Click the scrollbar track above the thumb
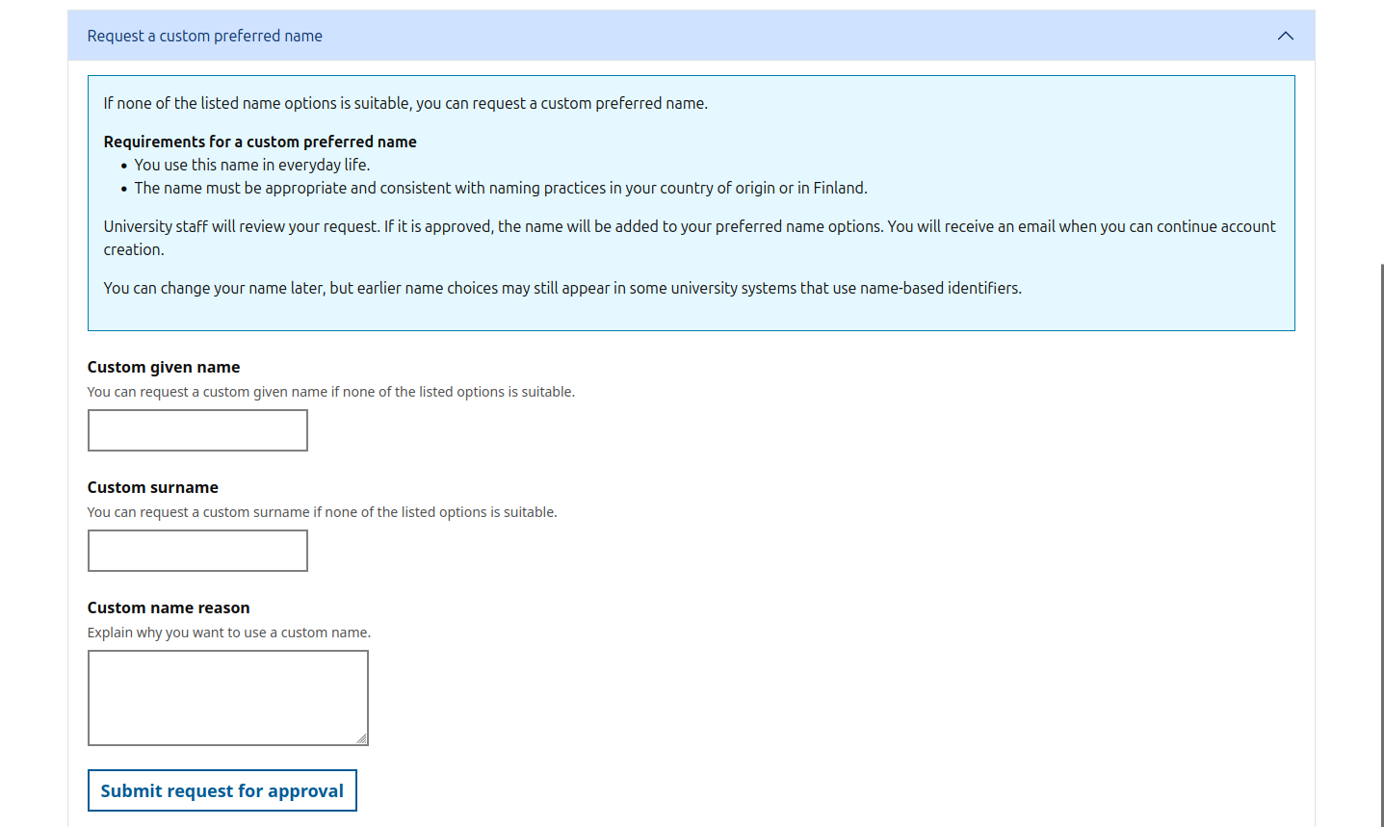The height and width of the screenshot is (827, 1384). coord(1381,125)
